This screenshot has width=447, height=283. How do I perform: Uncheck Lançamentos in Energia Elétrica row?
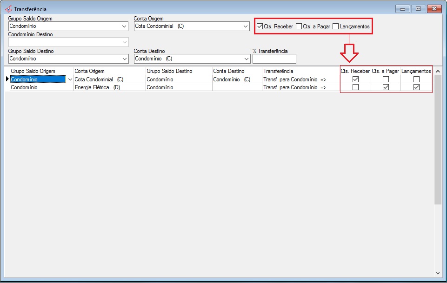[x=416, y=87]
